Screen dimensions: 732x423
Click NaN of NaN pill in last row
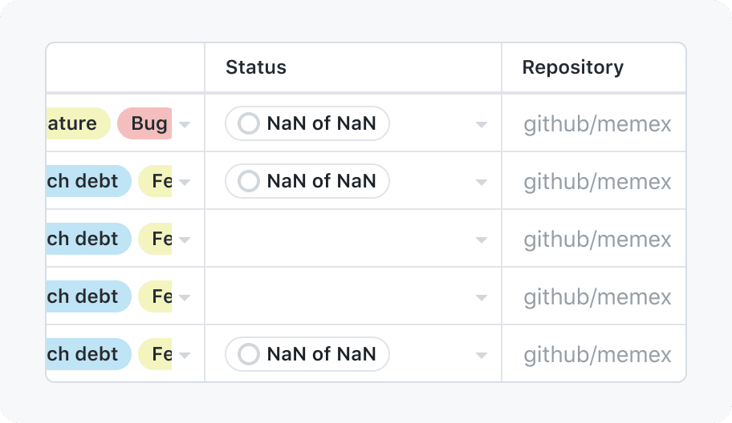pyautogui.click(x=320, y=354)
